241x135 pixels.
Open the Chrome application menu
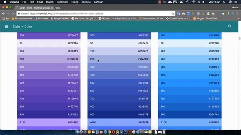point(14,2)
